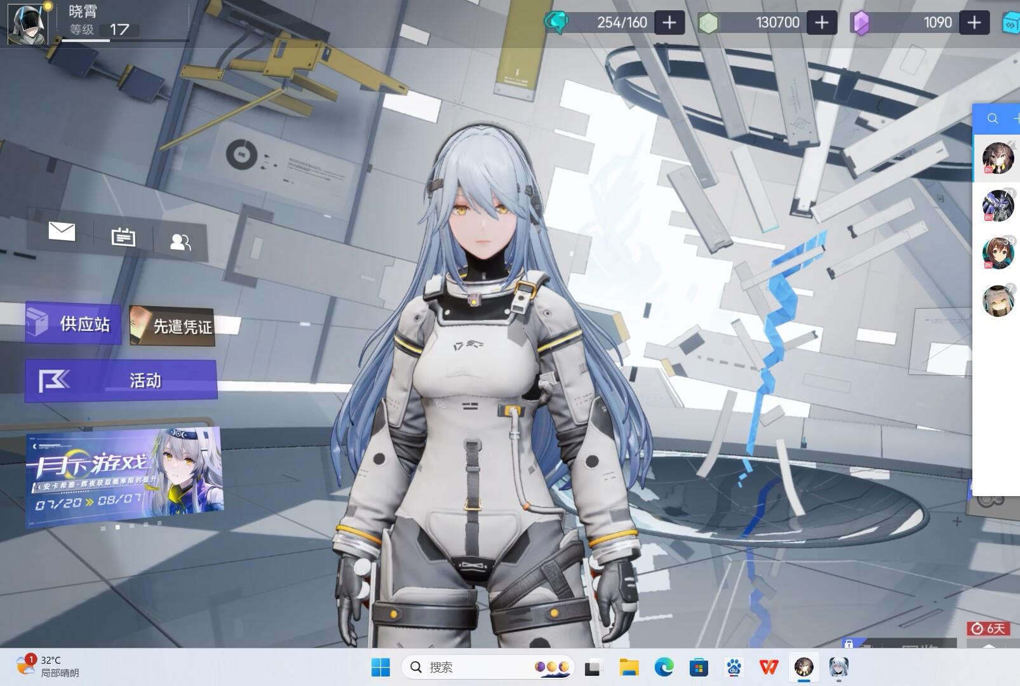Open the 供应站 supply station

click(73, 324)
